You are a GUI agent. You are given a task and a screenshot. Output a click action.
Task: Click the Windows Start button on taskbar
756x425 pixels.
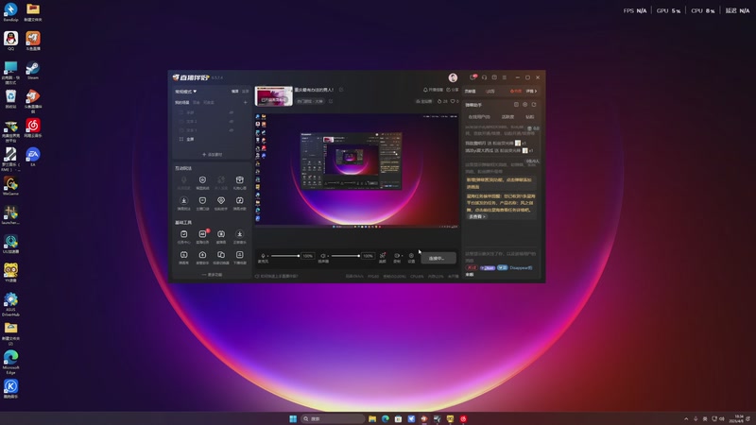point(293,418)
